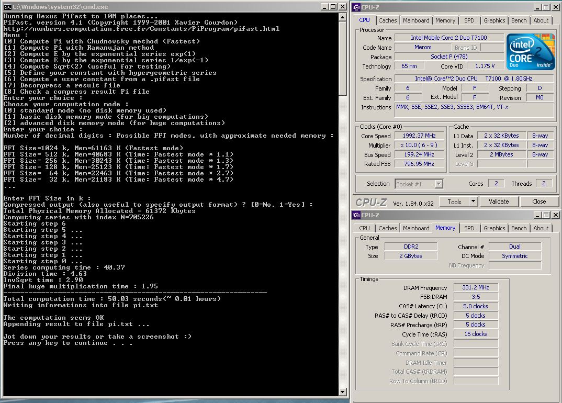Click the memory Size value '2 GBytes'
The height and width of the screenshot is (403, 562).
pos(411,256)
